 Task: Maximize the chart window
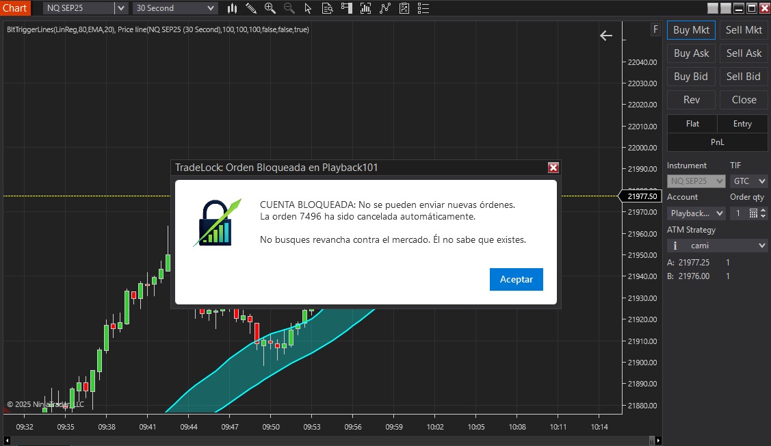751,8
